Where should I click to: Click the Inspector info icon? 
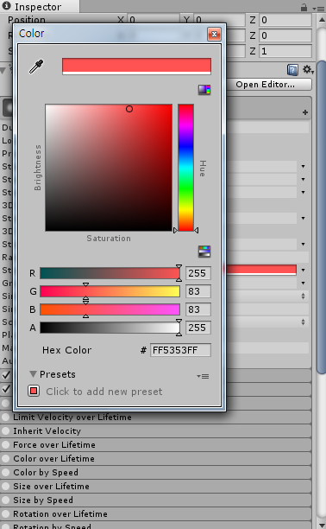(6, 6)
